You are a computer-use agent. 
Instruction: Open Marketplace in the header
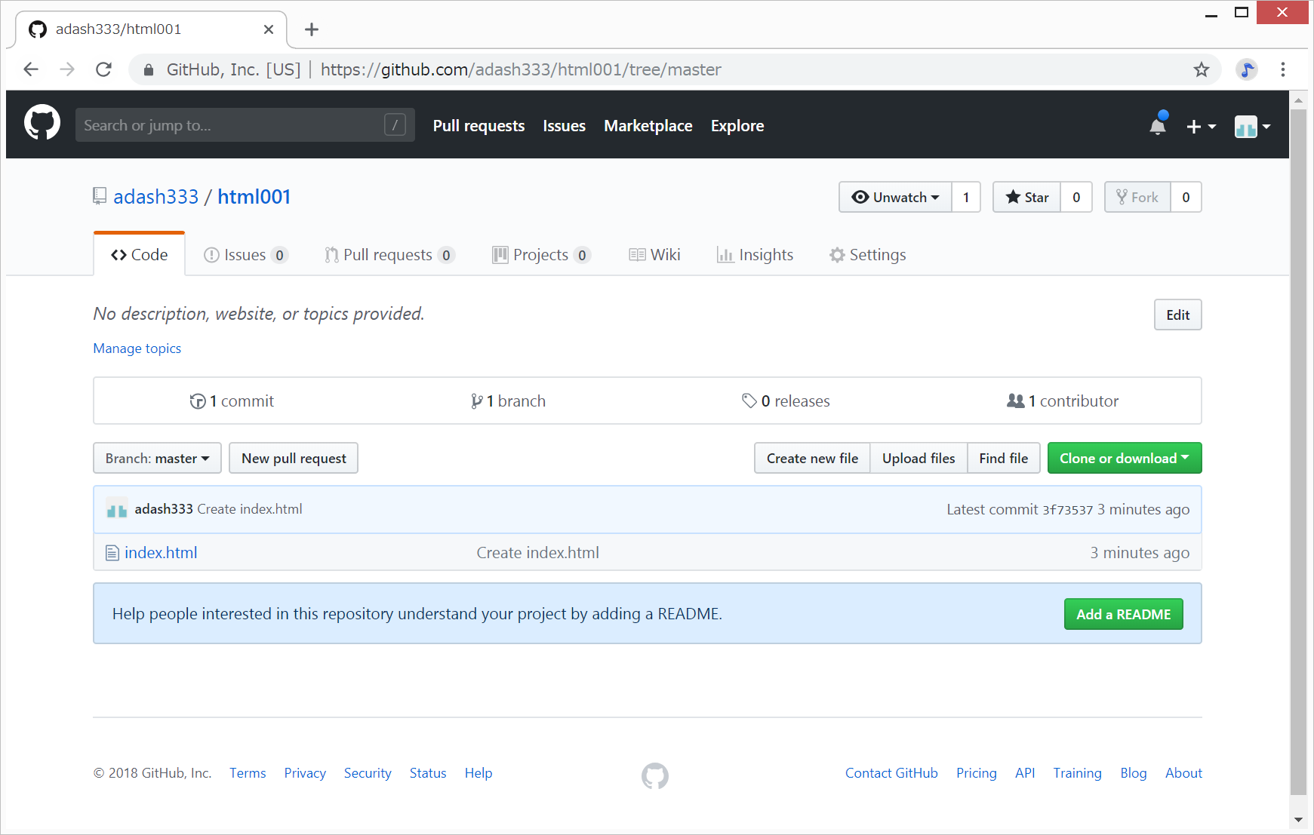click(648, 126)
